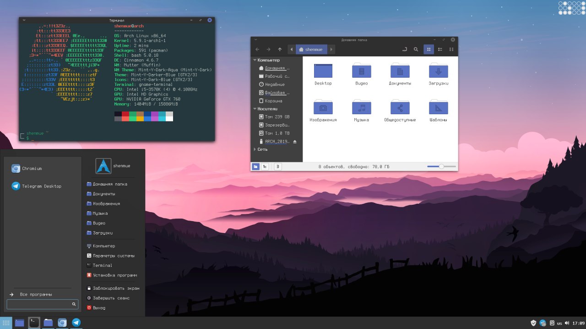Image resolution: width=586 pixels, height=329 pixels.
Task: Go back in the file manager
Action: (x=257, y=49)
